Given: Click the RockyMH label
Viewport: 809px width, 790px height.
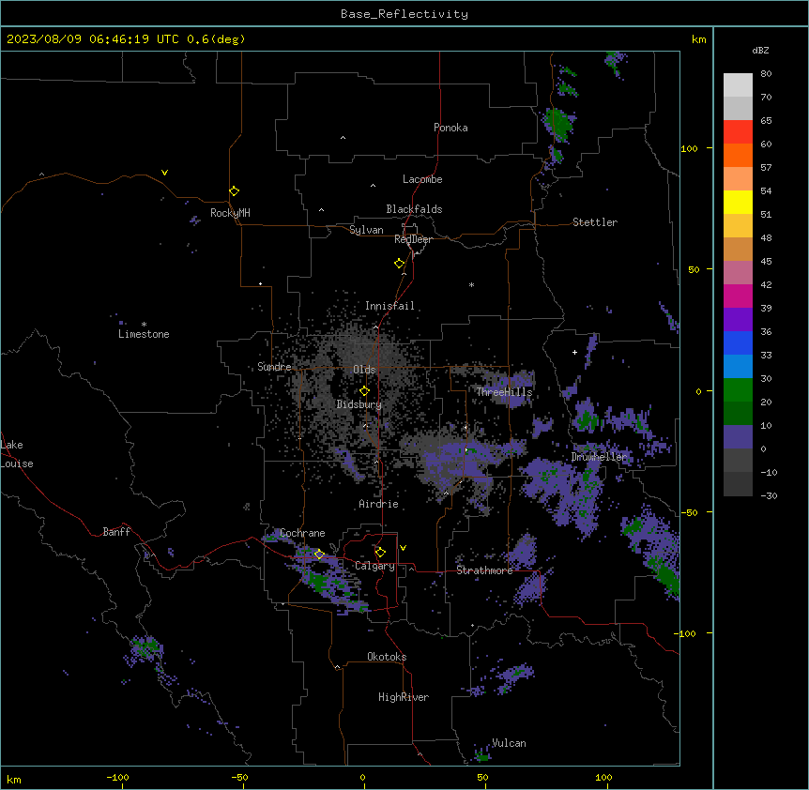Looking at the screenshot, I should tap(230, 213).
